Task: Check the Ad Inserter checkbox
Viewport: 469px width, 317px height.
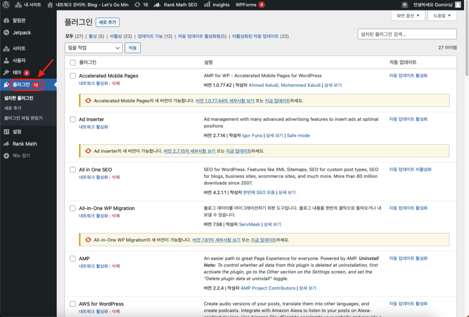Action: [x=73, y=119]
